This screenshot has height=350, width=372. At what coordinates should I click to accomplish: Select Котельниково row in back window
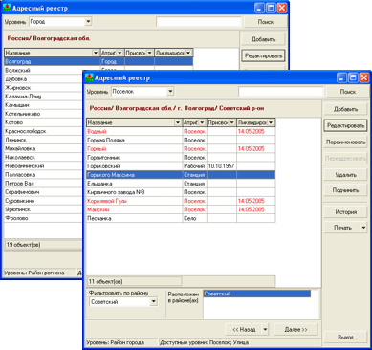[x=43, y=114]
